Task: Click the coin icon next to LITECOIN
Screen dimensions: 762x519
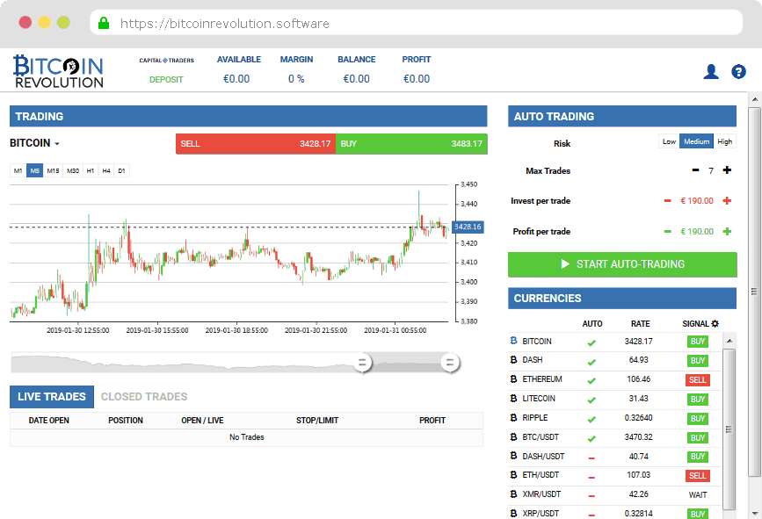Action: [513, 398]
